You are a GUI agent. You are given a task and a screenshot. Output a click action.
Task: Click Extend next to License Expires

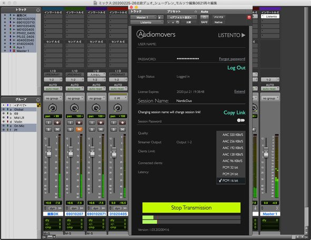240,91
